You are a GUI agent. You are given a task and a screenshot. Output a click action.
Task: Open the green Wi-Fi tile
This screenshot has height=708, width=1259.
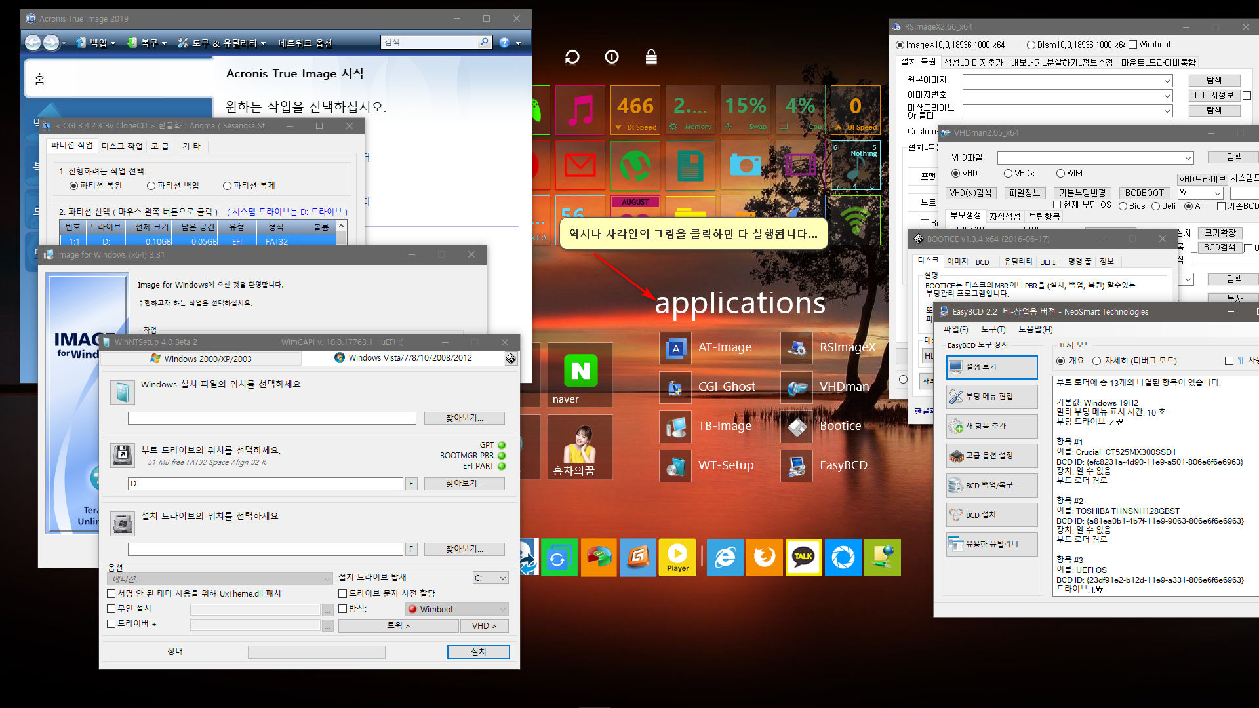(856, 220)
